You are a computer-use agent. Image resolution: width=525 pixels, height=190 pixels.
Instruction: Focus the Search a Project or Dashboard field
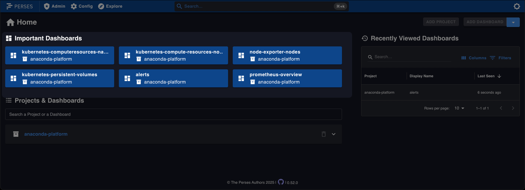[173, 114]
